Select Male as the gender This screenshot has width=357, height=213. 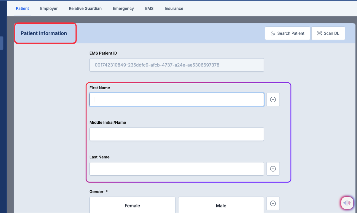221,206
